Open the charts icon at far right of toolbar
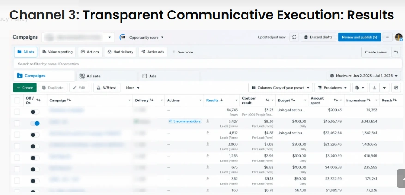Viewport: 405px width, 195px height. coord(396,88)
